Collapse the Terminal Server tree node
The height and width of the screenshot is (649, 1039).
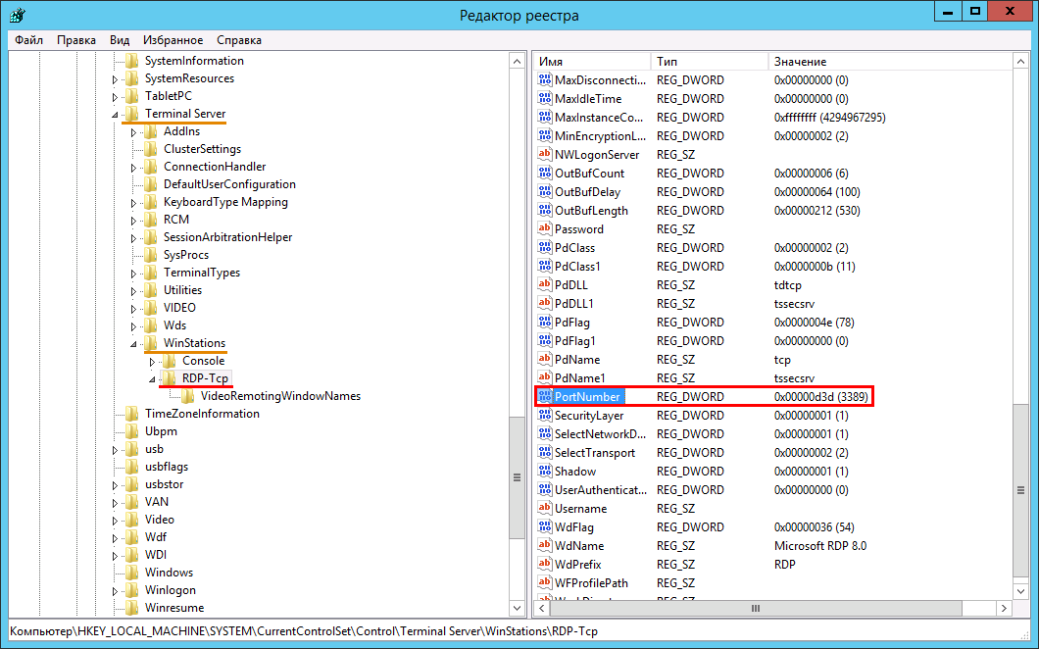point(116,115)
